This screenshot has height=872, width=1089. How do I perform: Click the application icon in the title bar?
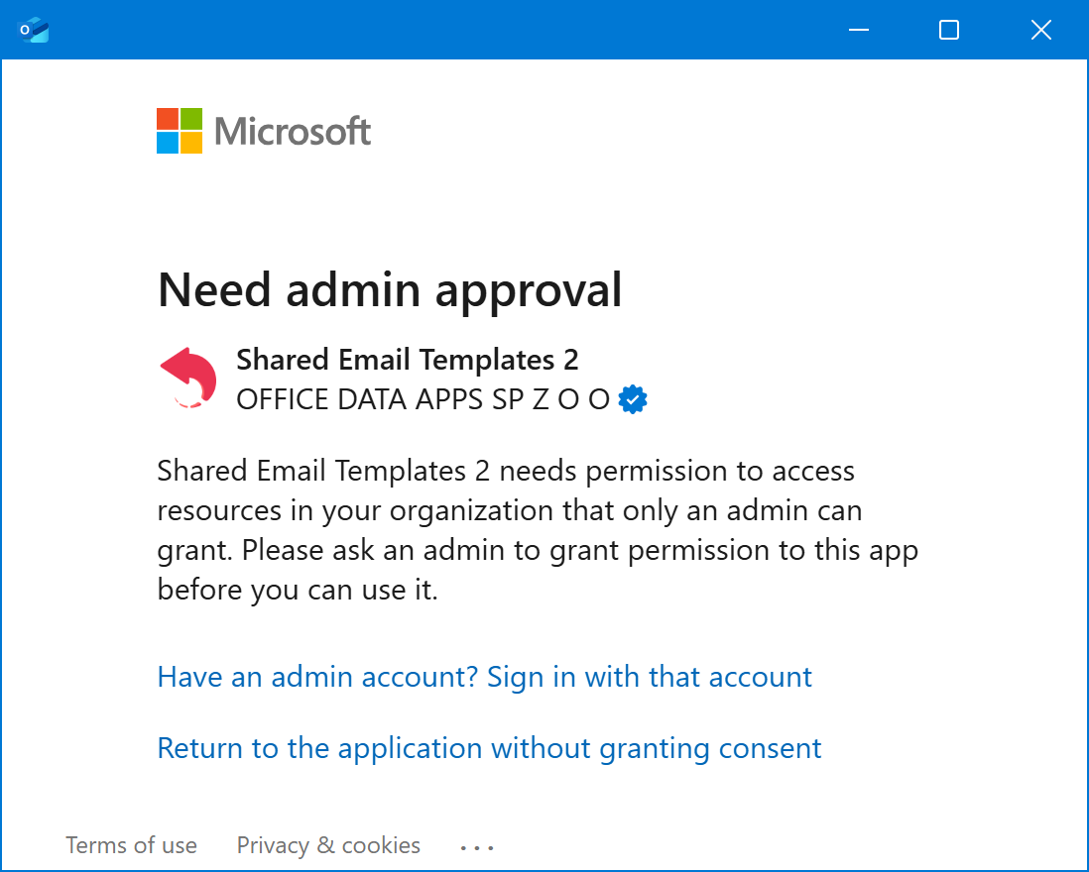click(33, 30)
